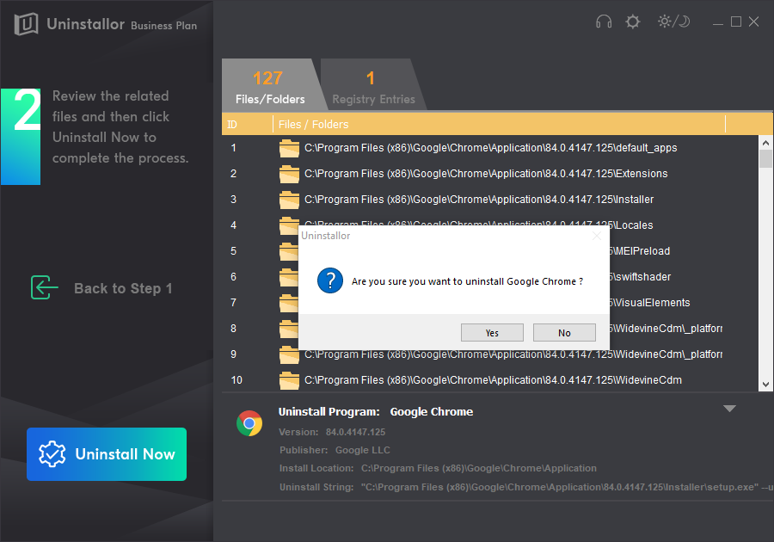The width and height of the screenshot is (774, 542).
Task: Select the Installer folder row
Action: pos(489,200)
